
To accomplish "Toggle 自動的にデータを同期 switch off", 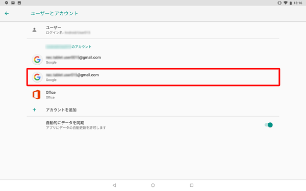I will 269,125.
